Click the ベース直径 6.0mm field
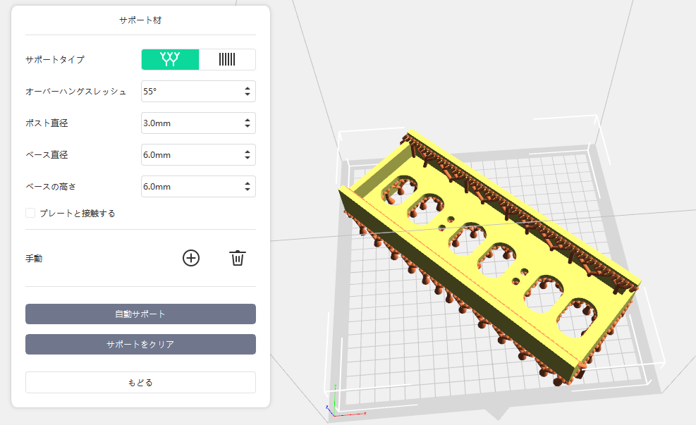Viewport: 696px width, 425px height. point(198,155)
